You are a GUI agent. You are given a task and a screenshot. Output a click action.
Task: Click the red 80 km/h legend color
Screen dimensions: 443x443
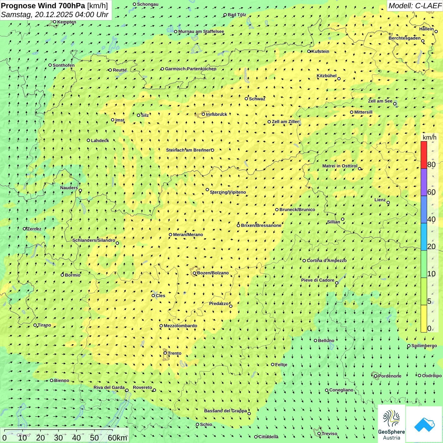(424, 155)
